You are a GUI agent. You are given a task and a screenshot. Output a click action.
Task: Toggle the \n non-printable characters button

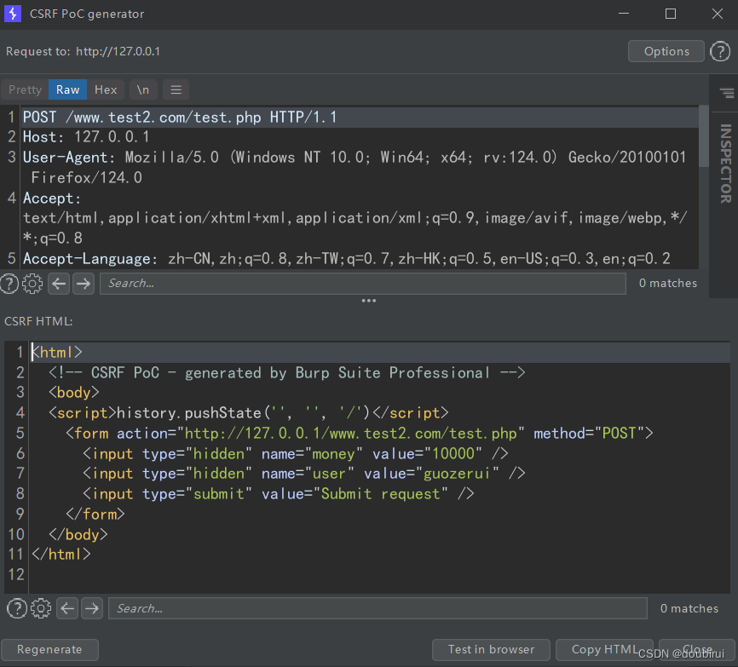pos(143,89)
